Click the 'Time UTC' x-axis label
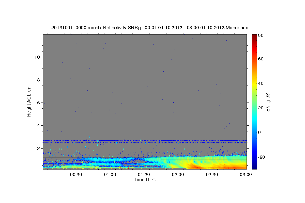The width and height of the screenshot is (305, 203). tap(145, 180)
